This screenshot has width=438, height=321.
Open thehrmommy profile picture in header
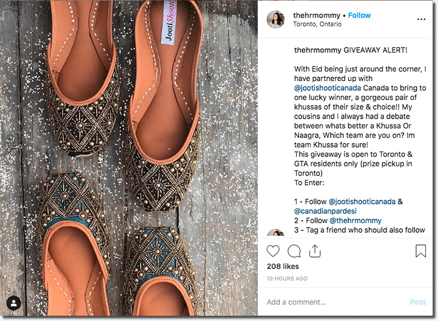[275, 20]
